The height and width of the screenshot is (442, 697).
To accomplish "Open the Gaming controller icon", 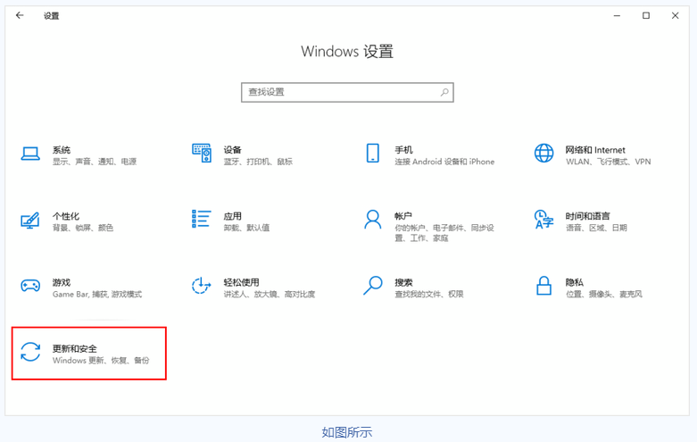I will coord(30,286).
